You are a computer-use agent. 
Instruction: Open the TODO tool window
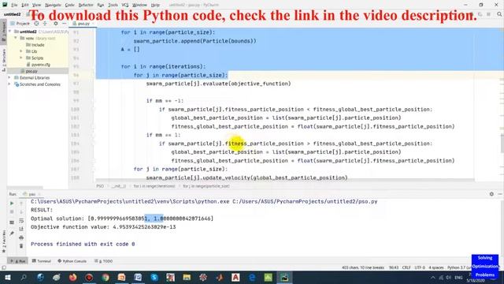[x=103, y=261]
